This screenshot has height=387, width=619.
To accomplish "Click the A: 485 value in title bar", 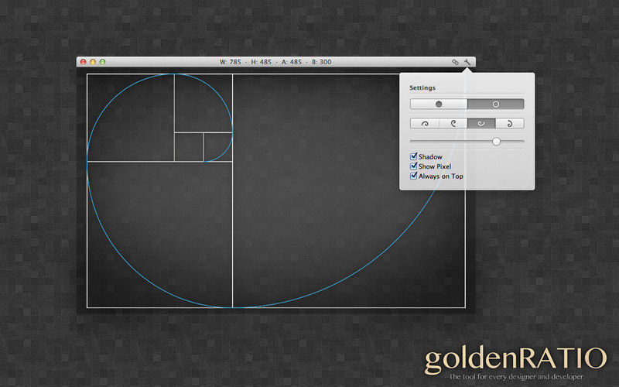I will coord(292,62).
